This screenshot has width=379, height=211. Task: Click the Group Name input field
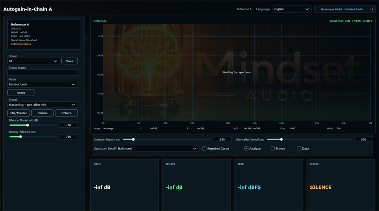point(43,72)
